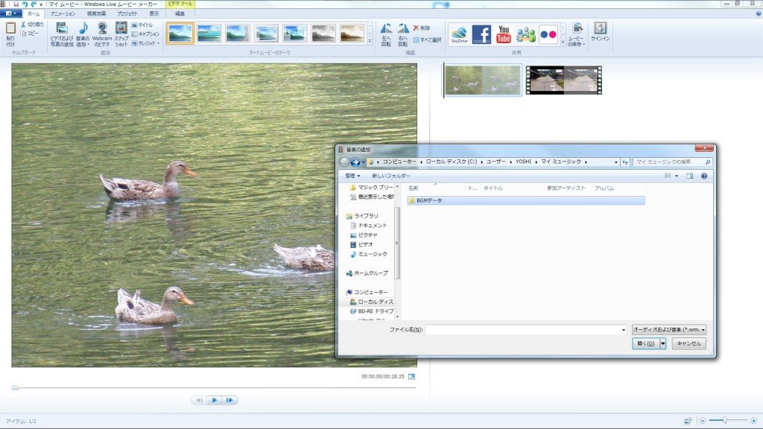Refresh the Add Music dialog folder view
This screenshot has width=763, height=429.
625,162
